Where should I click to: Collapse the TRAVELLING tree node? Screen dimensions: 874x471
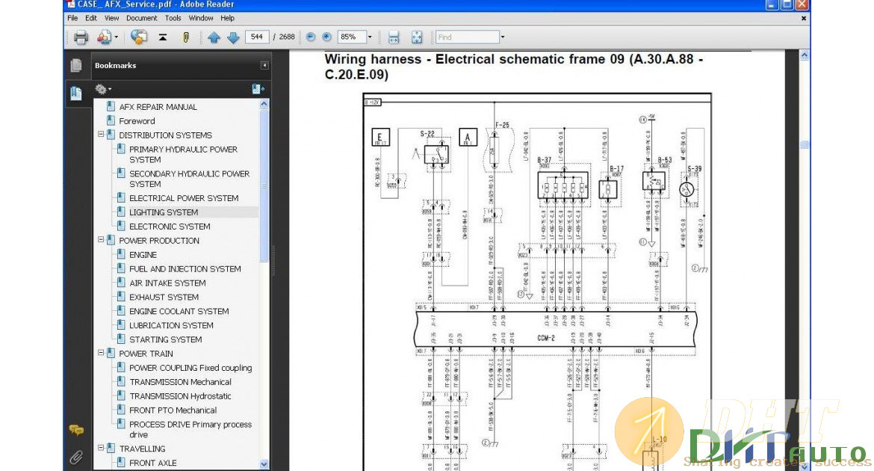[x=101, y=448]
